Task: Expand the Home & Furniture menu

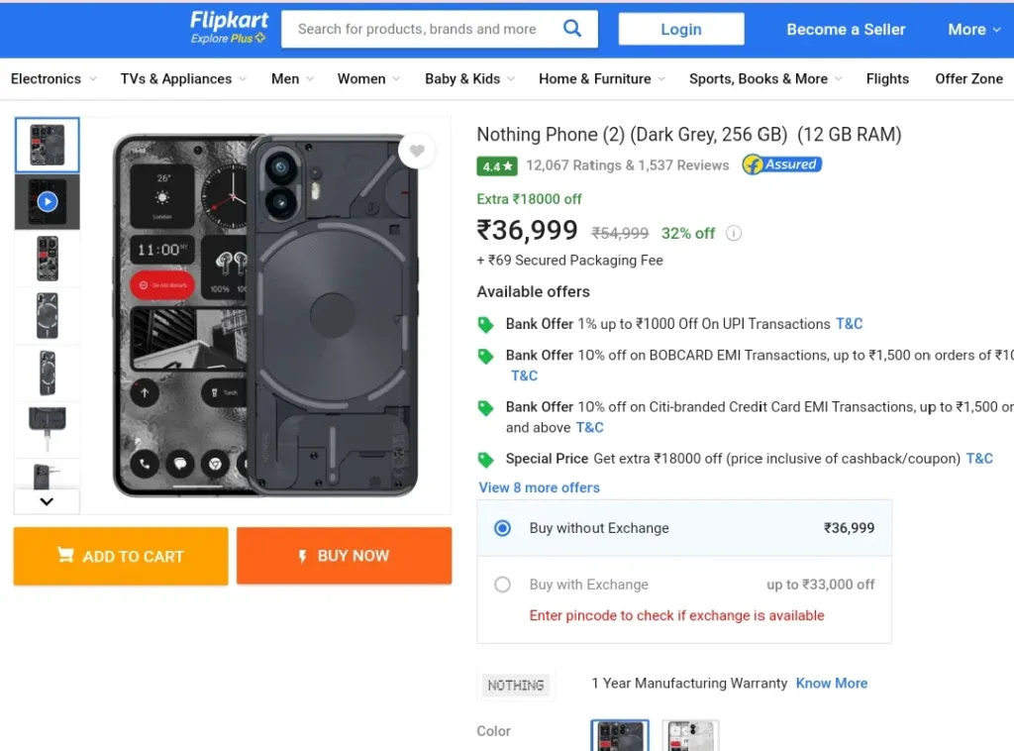Action: (x=602, y=79)
